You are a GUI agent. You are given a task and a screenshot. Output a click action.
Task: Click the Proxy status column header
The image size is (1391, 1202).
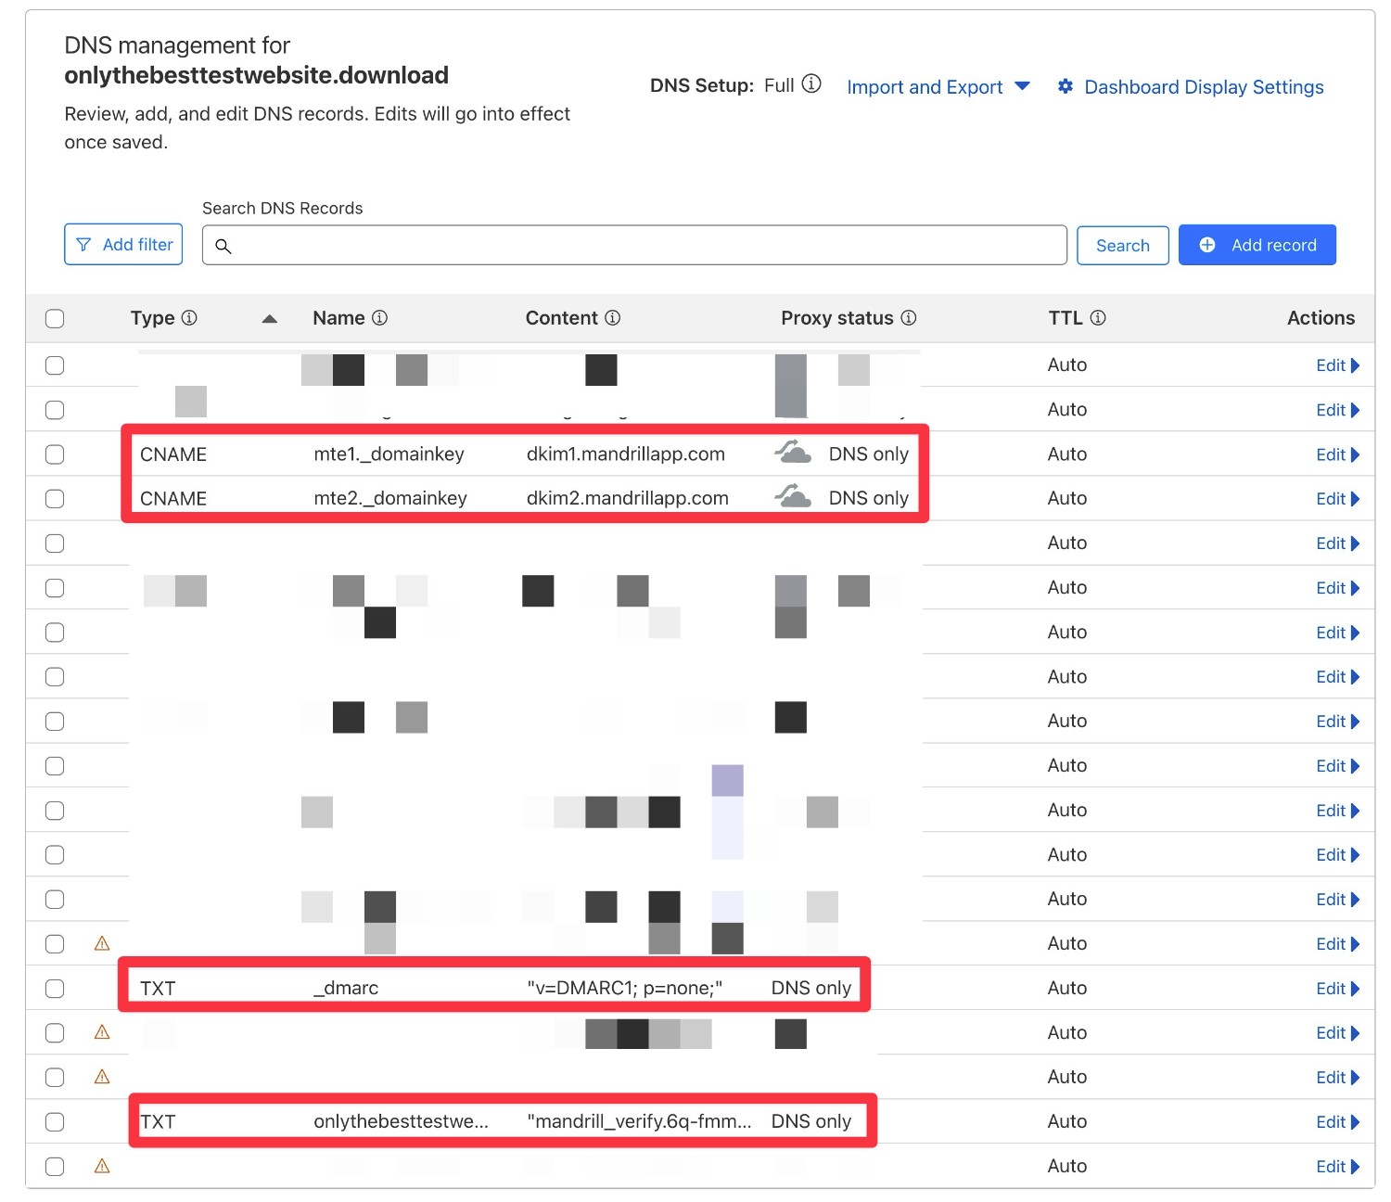(x=837, y=318)
